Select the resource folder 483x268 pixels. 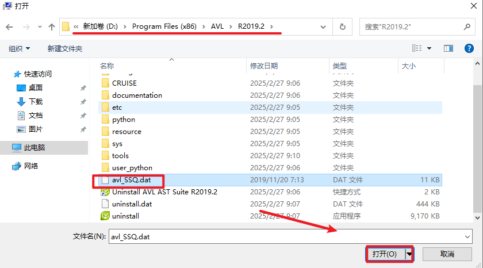[x=270, y=132]
